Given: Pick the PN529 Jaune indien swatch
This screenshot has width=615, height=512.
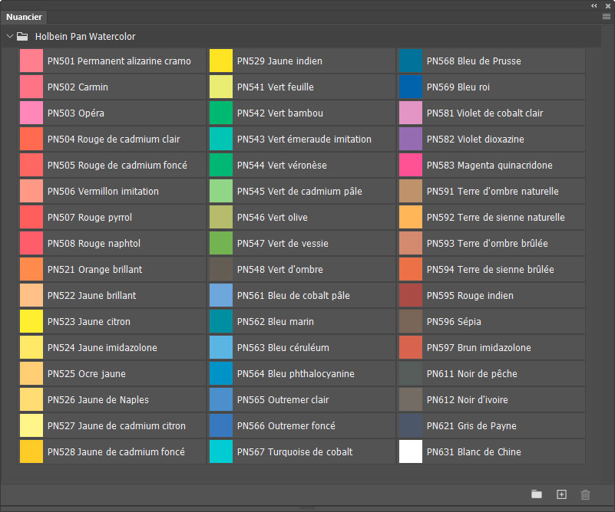Looking at the screenshot, I should tap(221, 61).
